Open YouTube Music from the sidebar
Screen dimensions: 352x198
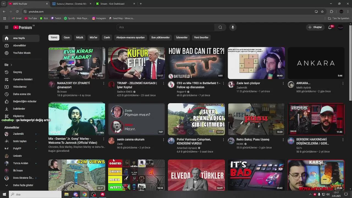coord(22,53)
